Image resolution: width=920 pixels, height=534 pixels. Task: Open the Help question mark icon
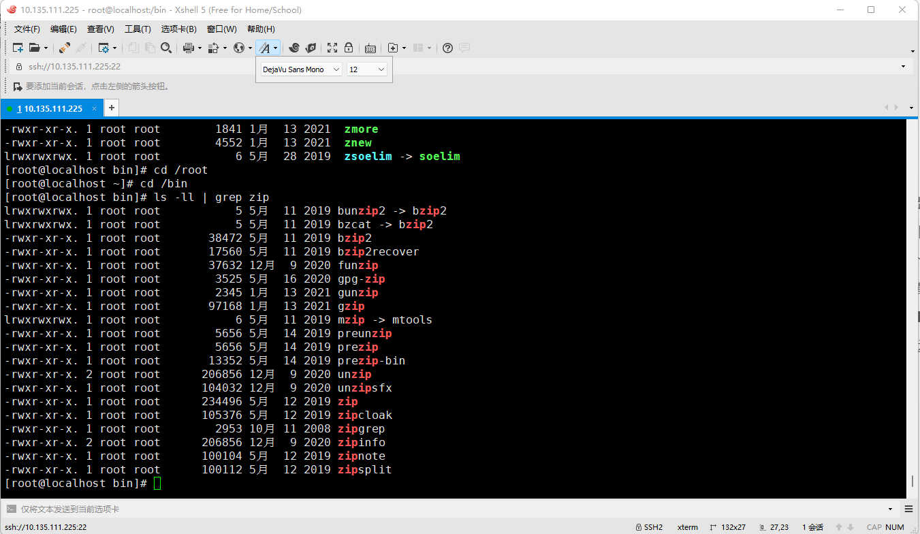[447, 48]
